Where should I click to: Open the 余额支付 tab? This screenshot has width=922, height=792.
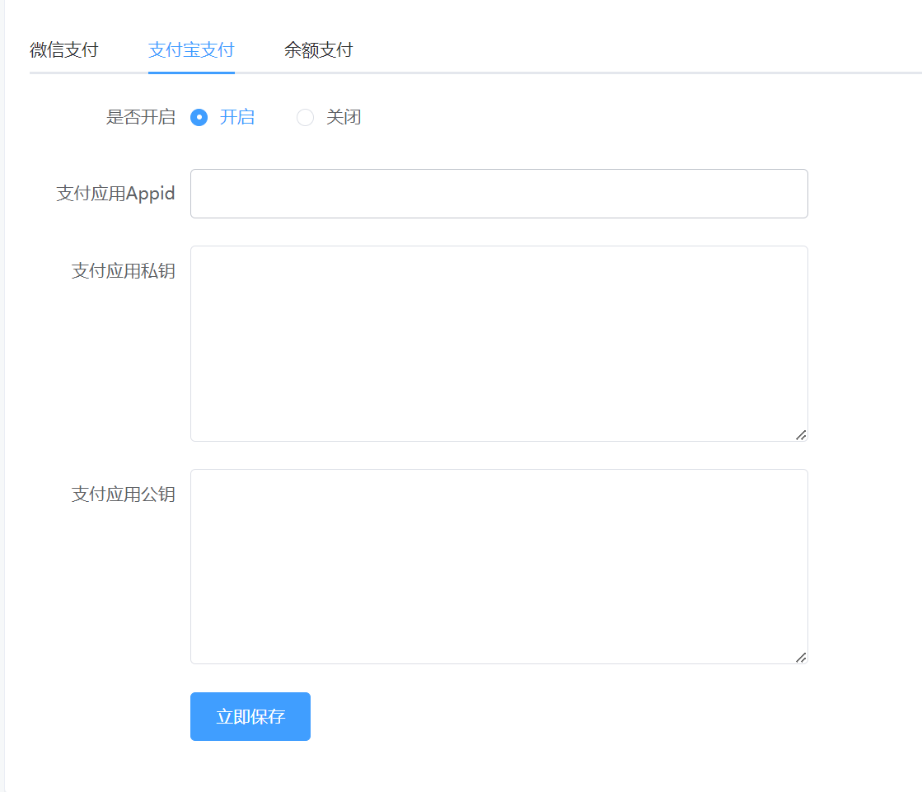coord(318,50)
